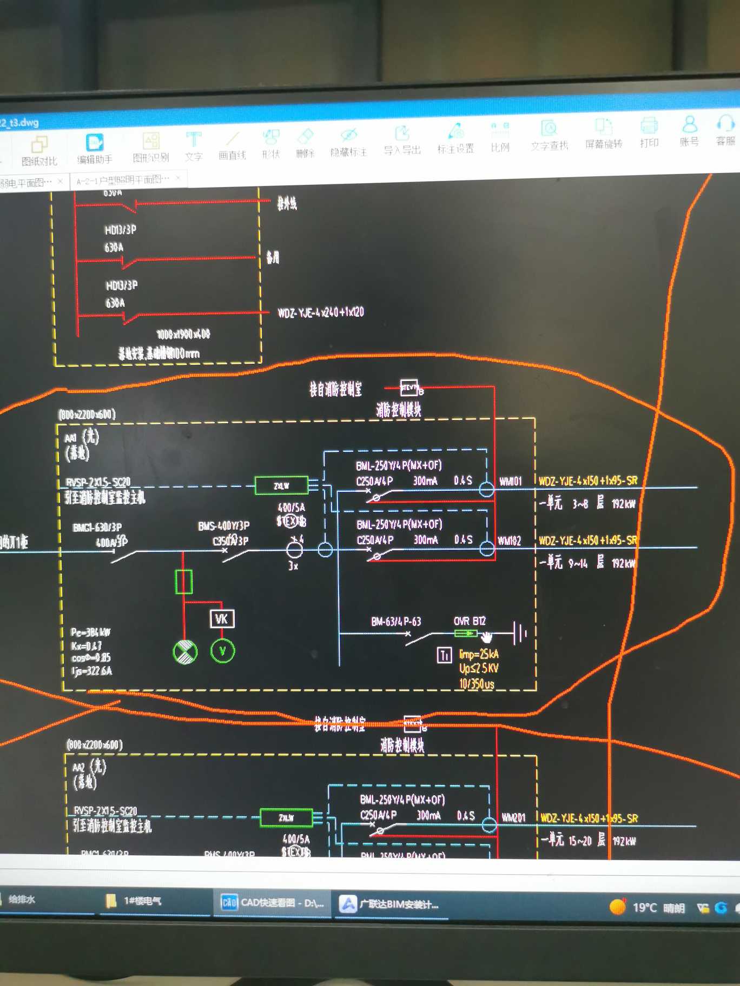The image size is (740, 986).
Task: Click the BM-63/4P-63 breaker label
Action: click(x=396, y=622)
